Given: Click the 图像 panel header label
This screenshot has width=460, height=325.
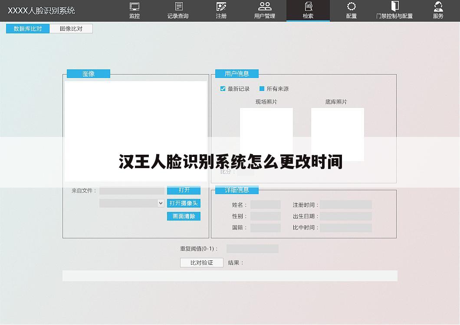Looking at the screenshot, I should [x=89, y=74].
